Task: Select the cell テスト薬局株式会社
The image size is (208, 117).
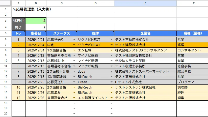Action: coord(145,77)
